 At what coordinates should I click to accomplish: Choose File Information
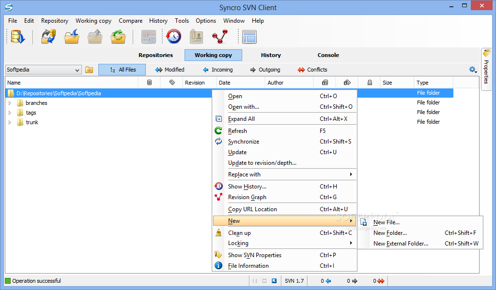285,266
